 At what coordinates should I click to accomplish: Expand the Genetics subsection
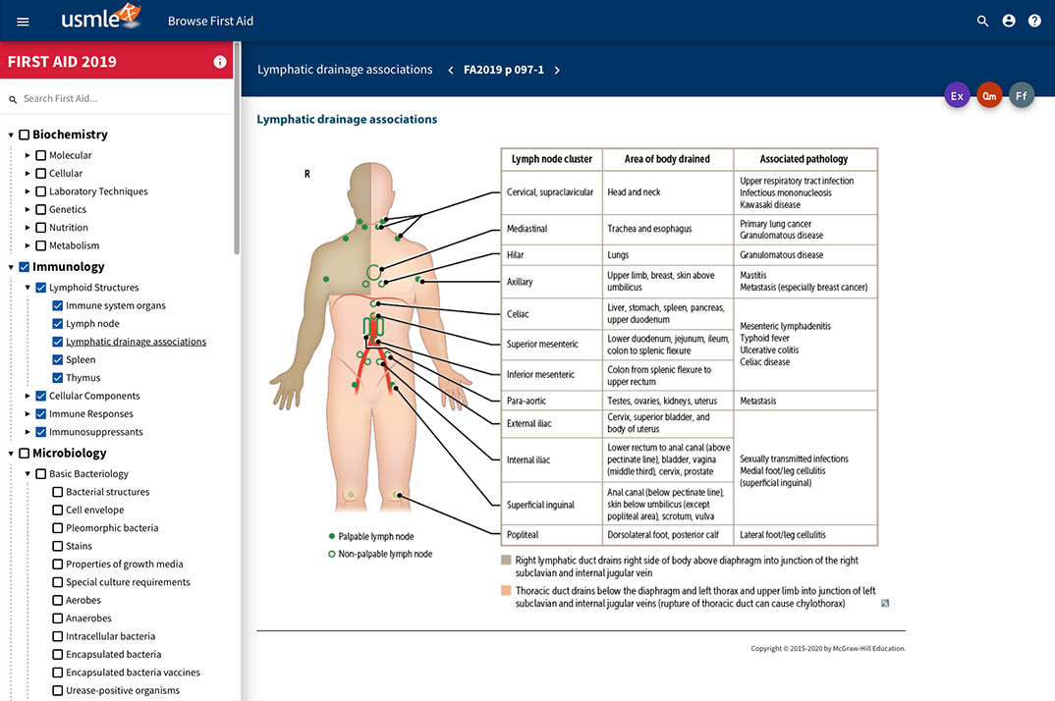click(x=28, y=210)
